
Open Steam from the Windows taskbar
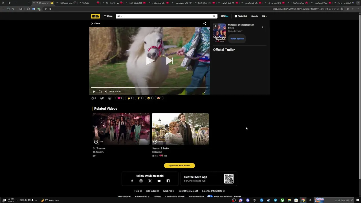pyautogui.click(x=268, y=200)
